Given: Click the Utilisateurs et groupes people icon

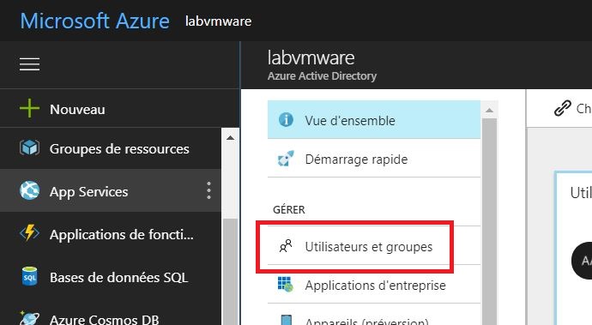Looking at the screenshot, I should click(x=286, y=246).
